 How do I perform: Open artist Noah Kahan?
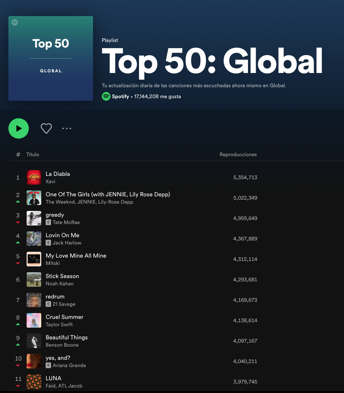click(59, 284)
